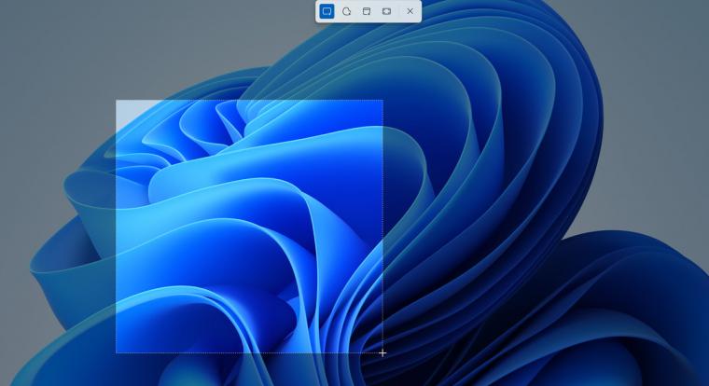Switch to Freeform snip mode
The image size is (709, 386).
tap(346, 11)
